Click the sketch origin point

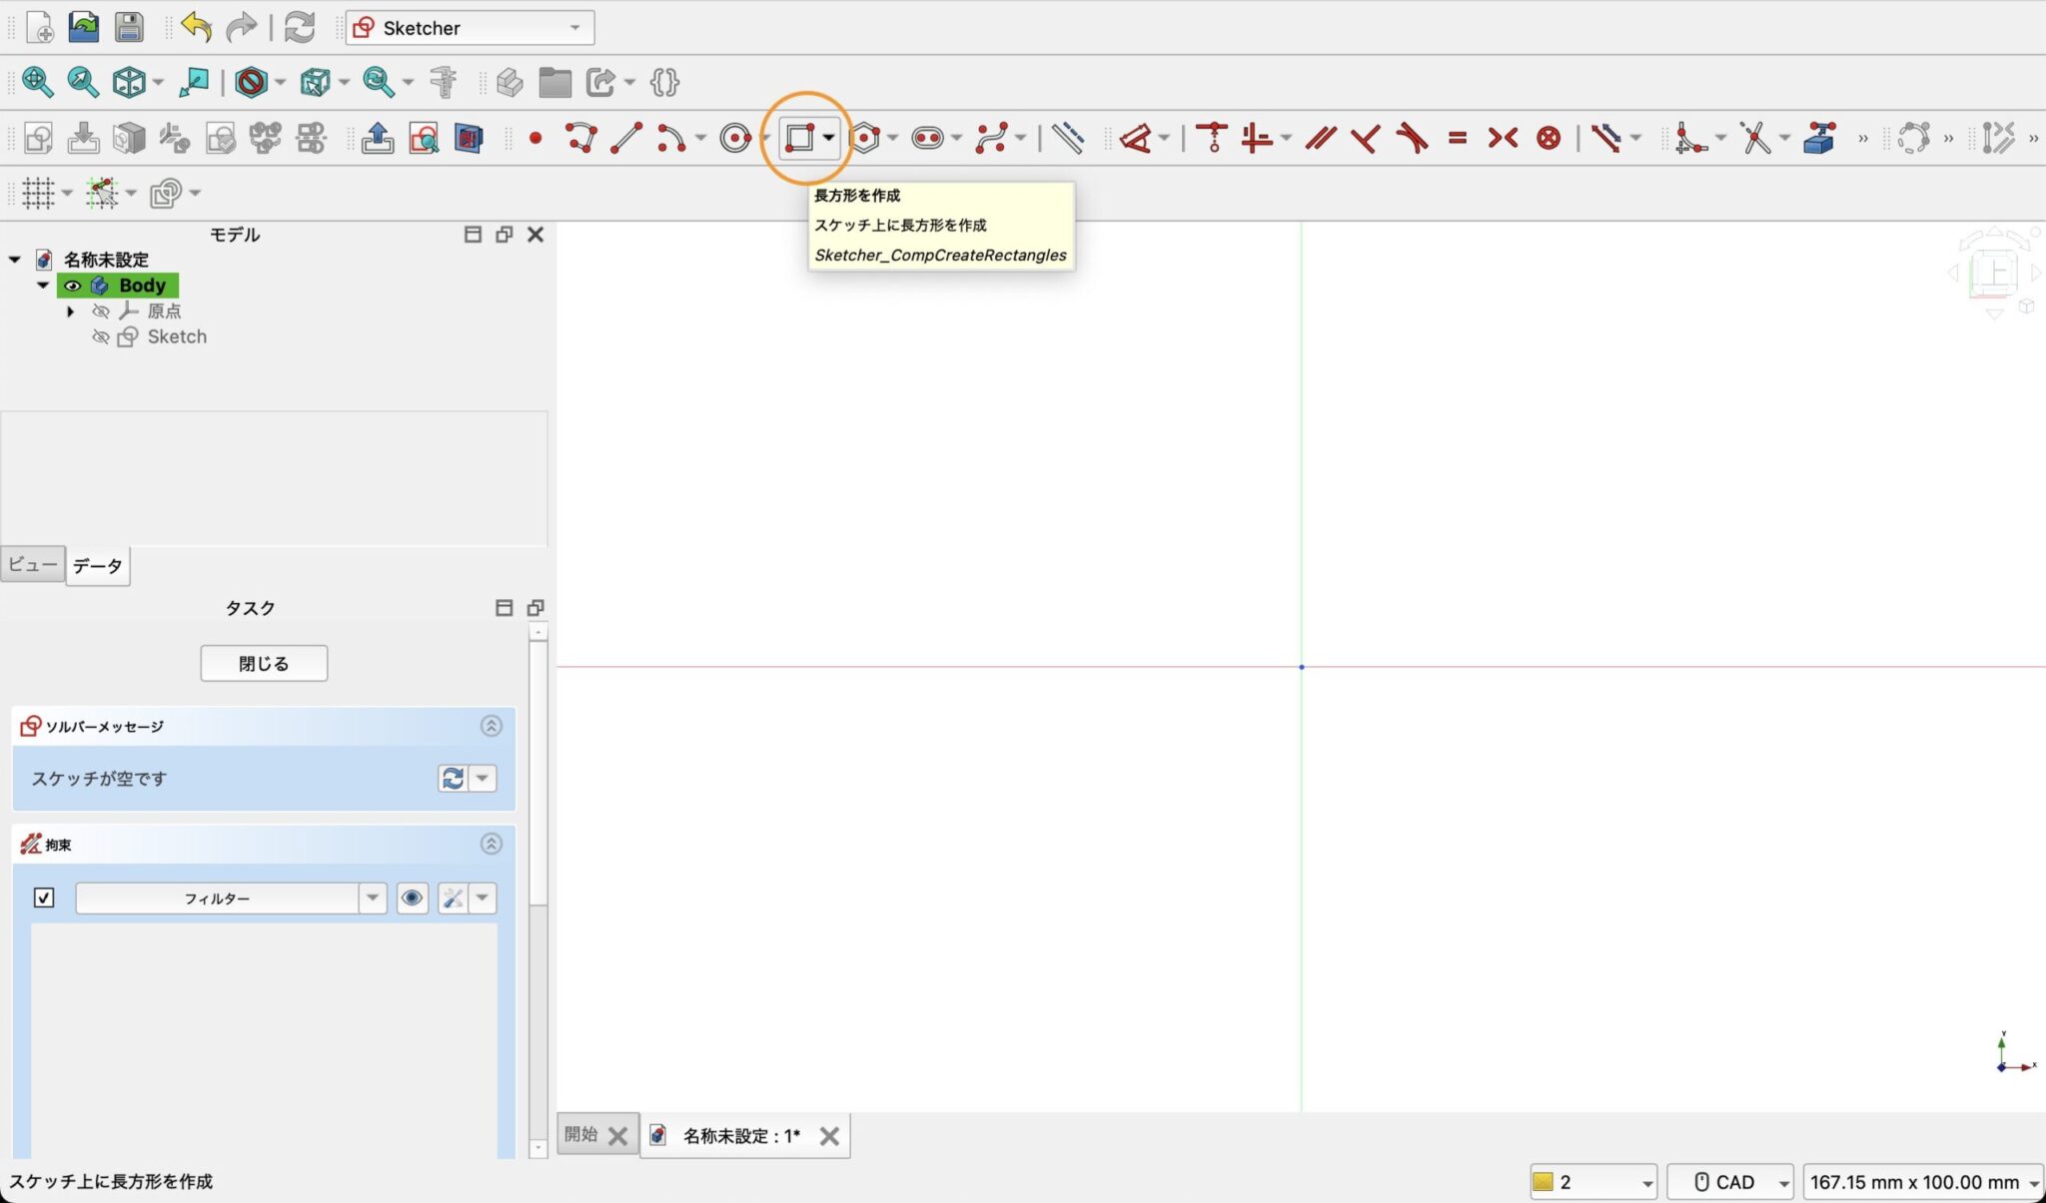1301,667
